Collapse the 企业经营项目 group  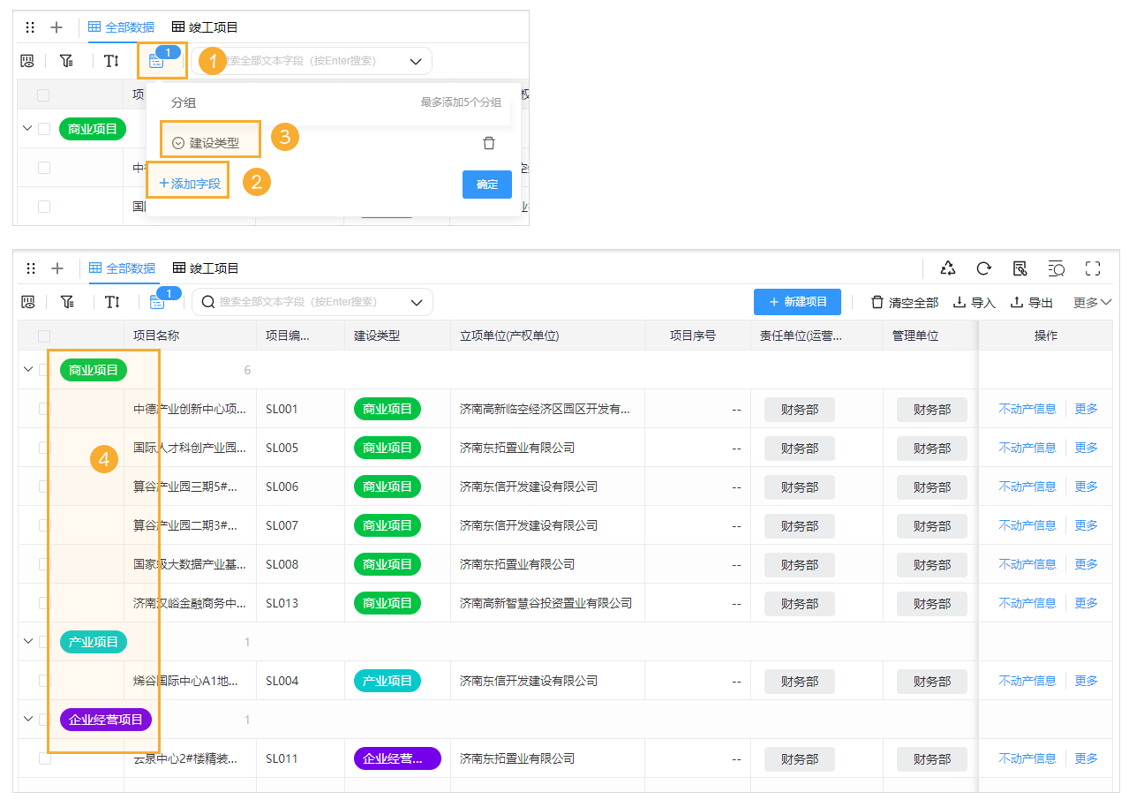tap(28, 720)
